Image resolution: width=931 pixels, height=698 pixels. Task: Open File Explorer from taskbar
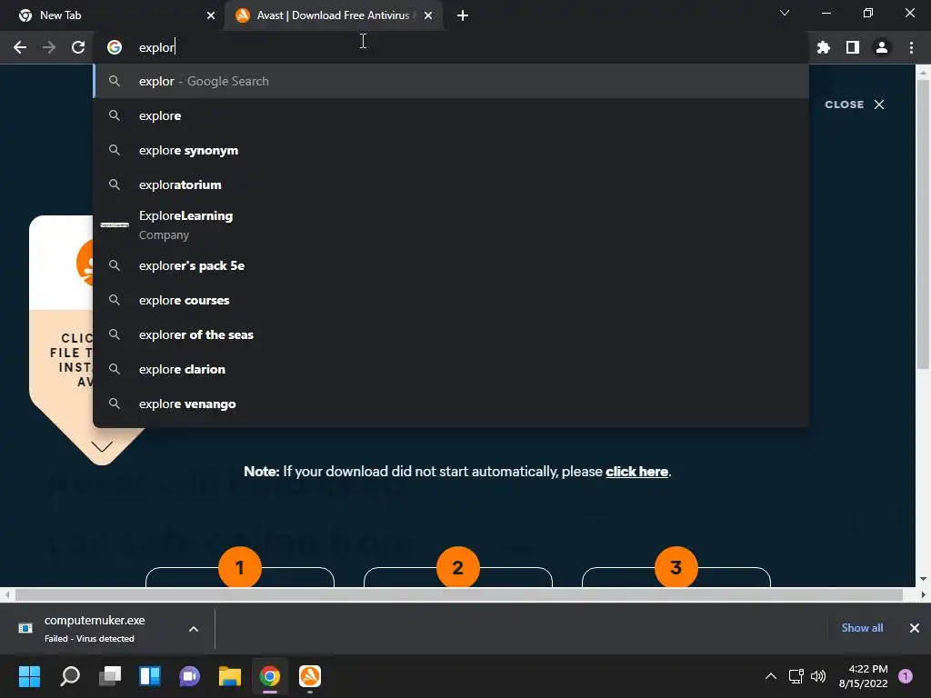(230, 676)
